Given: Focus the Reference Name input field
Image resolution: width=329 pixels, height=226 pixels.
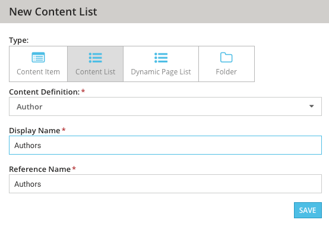Looking at the screenshot, I should coord(165,184).
